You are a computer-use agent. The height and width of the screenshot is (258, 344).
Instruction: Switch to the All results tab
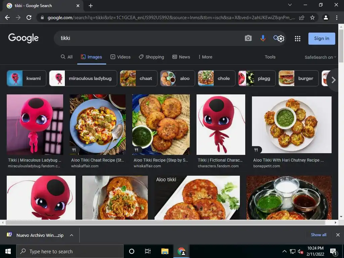67,57
